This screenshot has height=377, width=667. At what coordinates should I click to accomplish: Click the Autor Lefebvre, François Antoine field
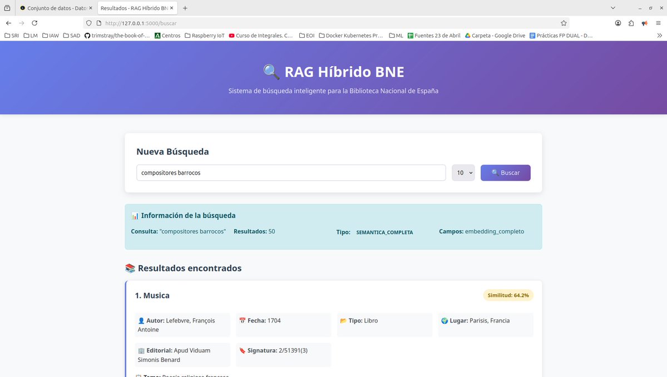(182, 325)
